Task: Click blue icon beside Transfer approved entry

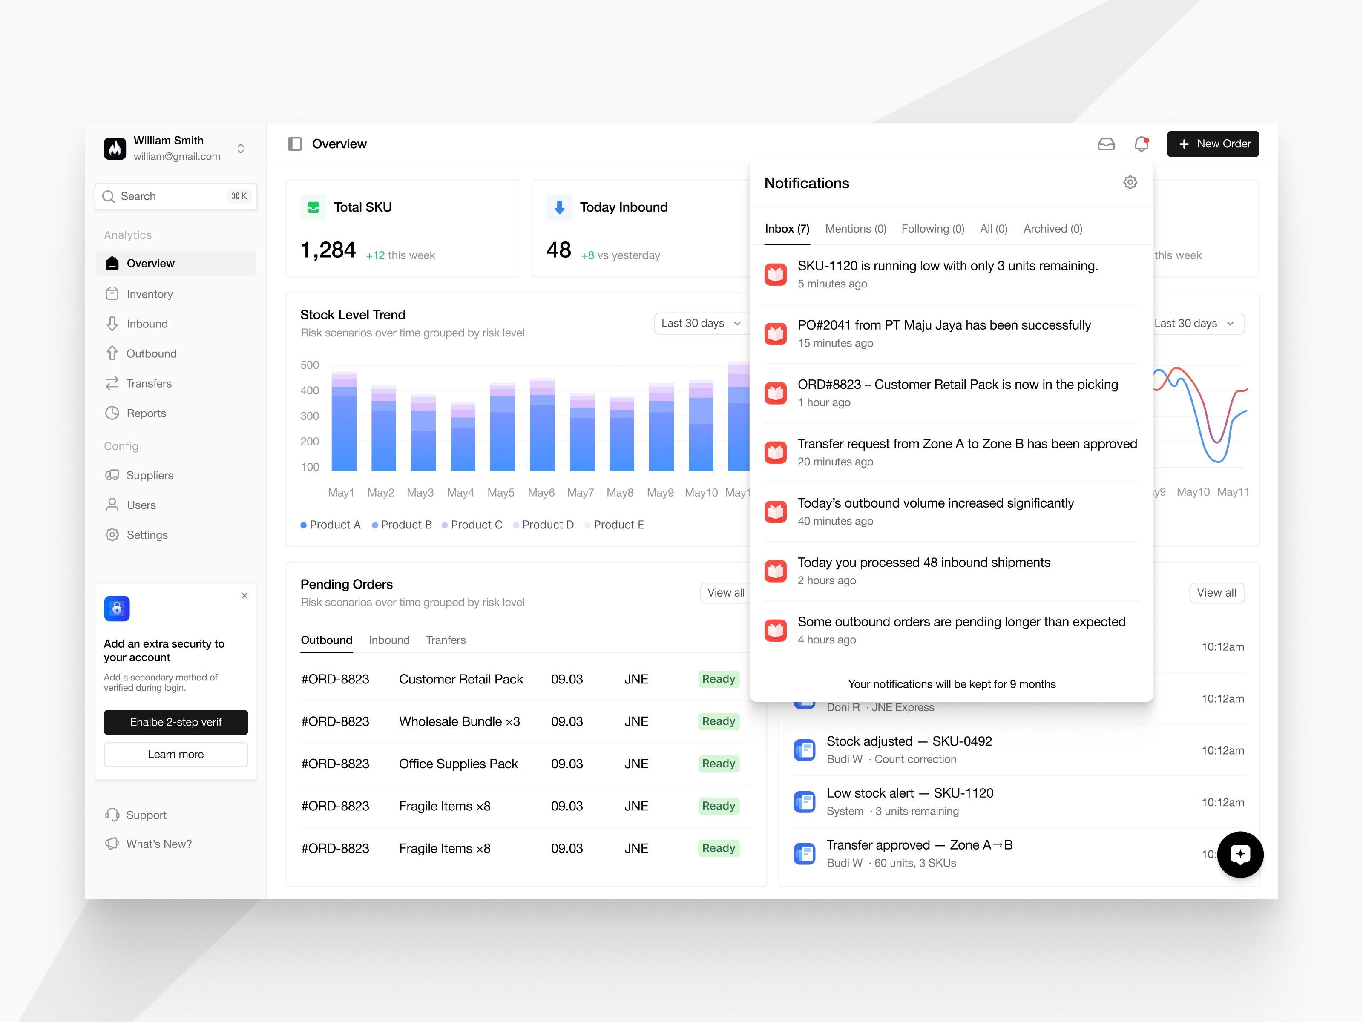Action: coord(804,853)
